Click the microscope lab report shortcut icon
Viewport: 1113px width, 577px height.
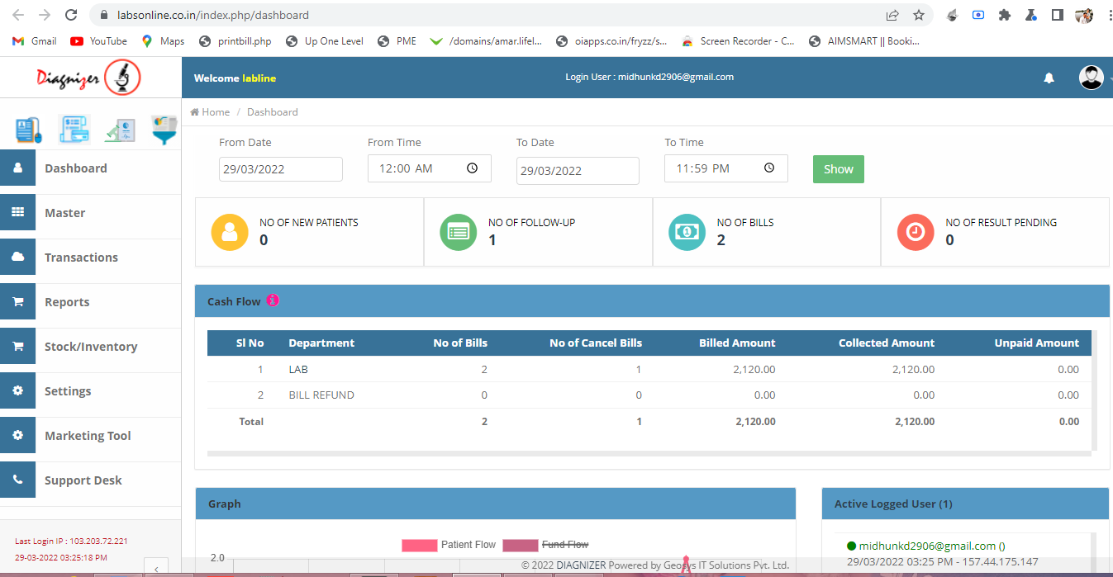tap(120, 130)
